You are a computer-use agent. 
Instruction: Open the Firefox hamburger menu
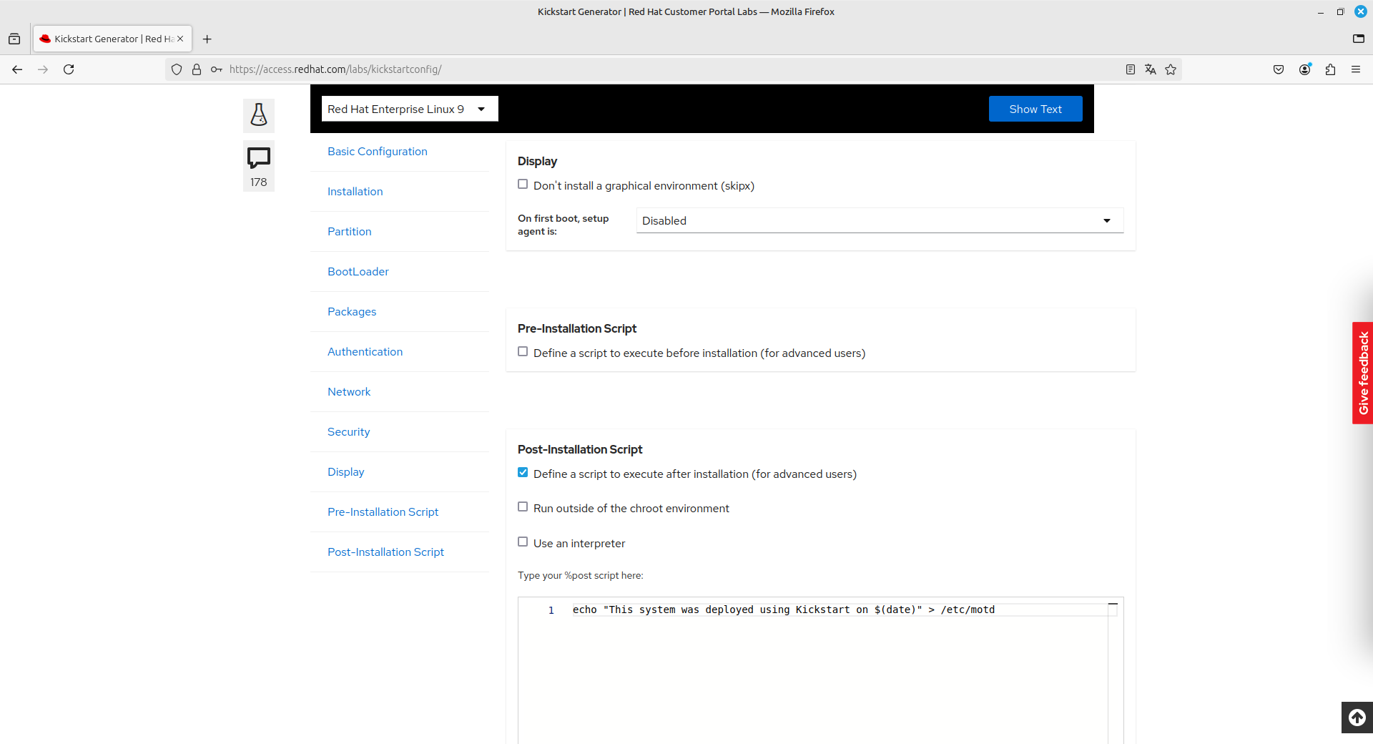tap(1356, 69)
